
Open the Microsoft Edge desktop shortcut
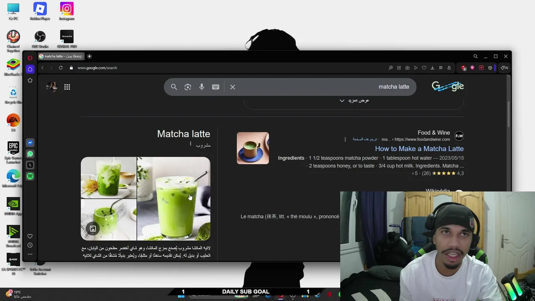coord(13,179)
